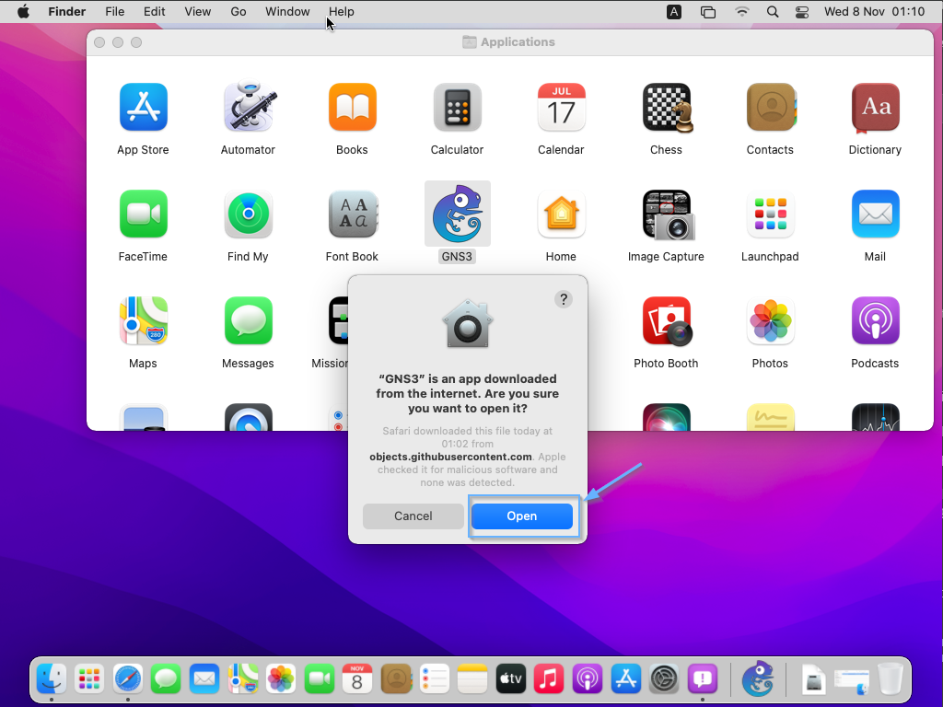
Task: Select the Podcasts app icon
Action: 874,321
